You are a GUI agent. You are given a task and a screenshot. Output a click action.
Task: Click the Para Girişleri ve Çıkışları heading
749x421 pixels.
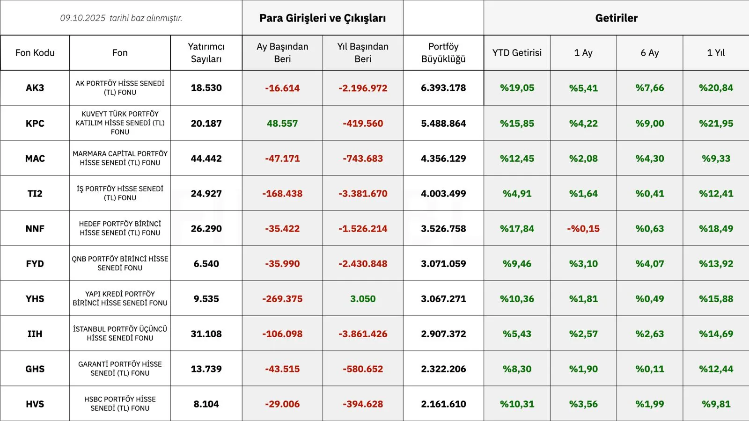click(323, 18)
